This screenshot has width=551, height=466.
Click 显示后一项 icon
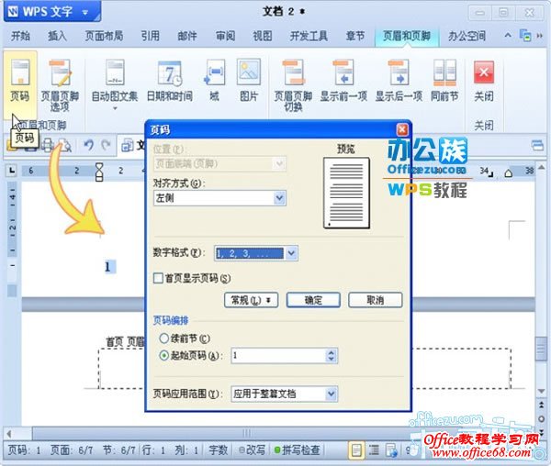pyautogui.click(x=399, y=81)
